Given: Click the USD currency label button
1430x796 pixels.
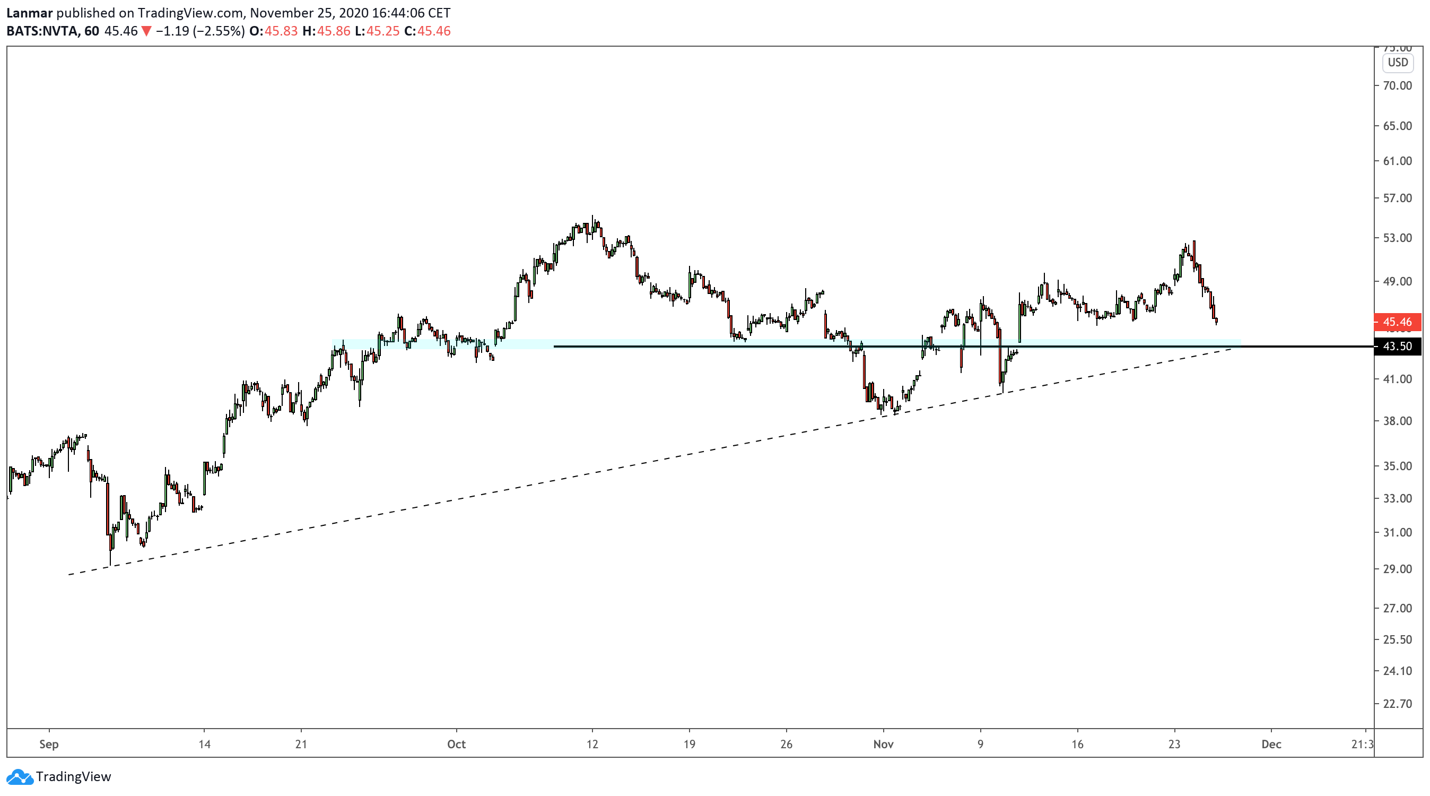Looking at the screenshot, I should coord(1397,62).
